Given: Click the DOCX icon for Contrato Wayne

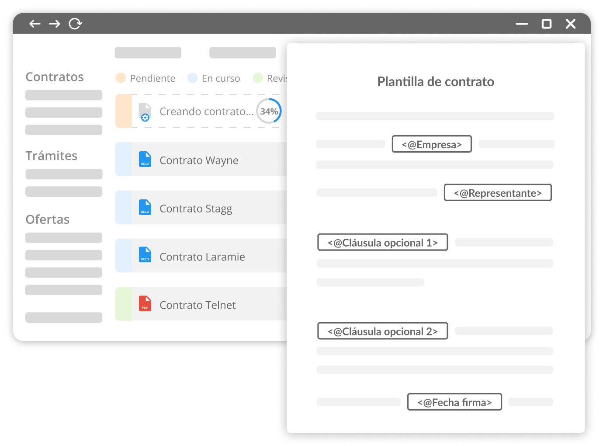Looking at the screenshot, I should point(145,159).
